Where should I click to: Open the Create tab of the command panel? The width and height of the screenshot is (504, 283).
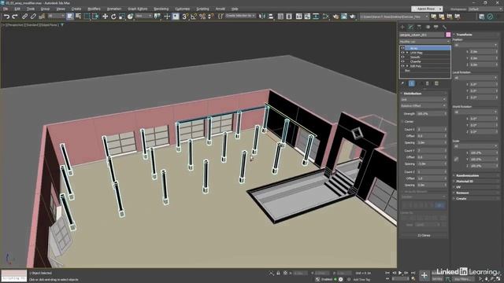pos(402,27)
